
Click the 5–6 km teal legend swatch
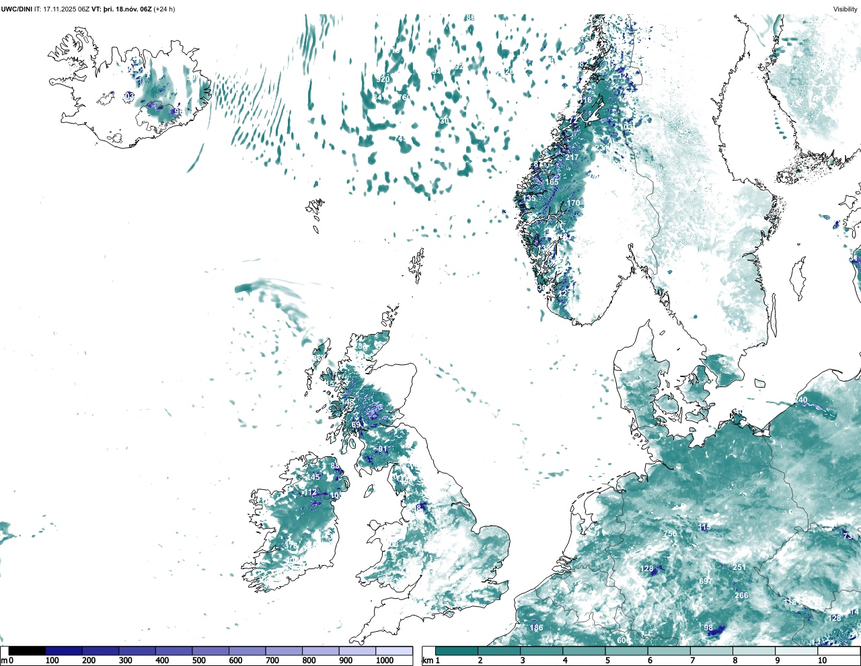pos(627,651)
